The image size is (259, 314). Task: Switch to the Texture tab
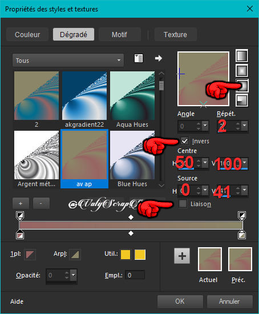click(x=175, y=34)
